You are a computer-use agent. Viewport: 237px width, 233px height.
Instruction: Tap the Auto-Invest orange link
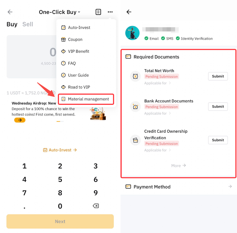point(60,150)
